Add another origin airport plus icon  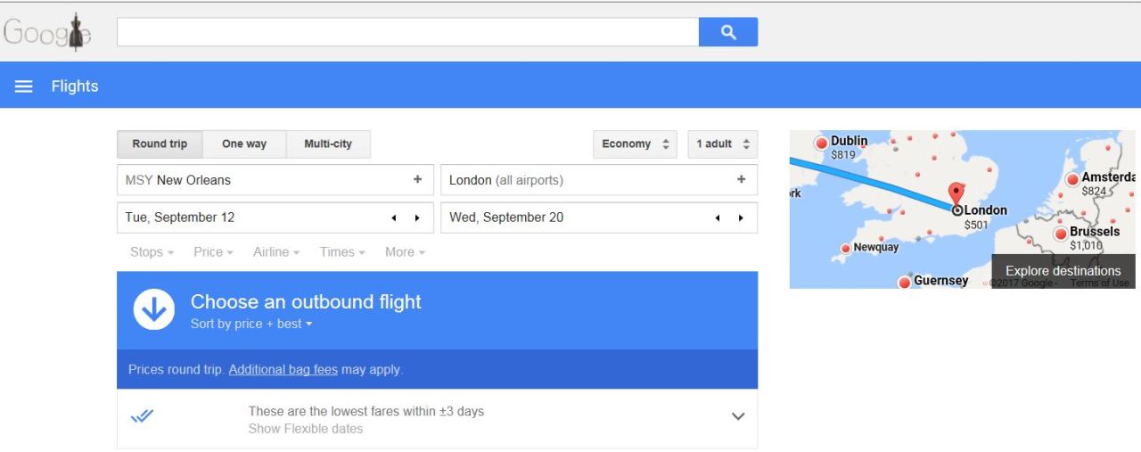point(417,180)
